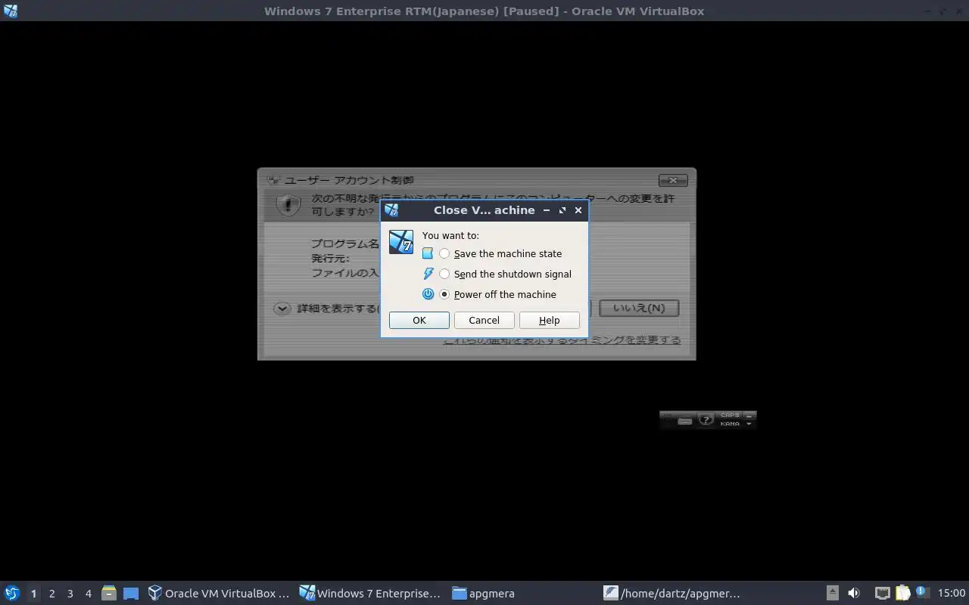Click the VirtualBox icon in main title bar
Viewport: 969px width, 605px height.
tap(10, 11)
